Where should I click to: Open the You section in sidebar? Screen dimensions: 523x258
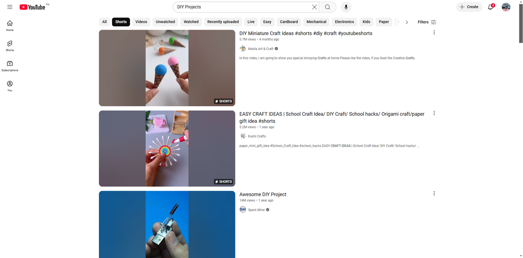coord(10,86)
